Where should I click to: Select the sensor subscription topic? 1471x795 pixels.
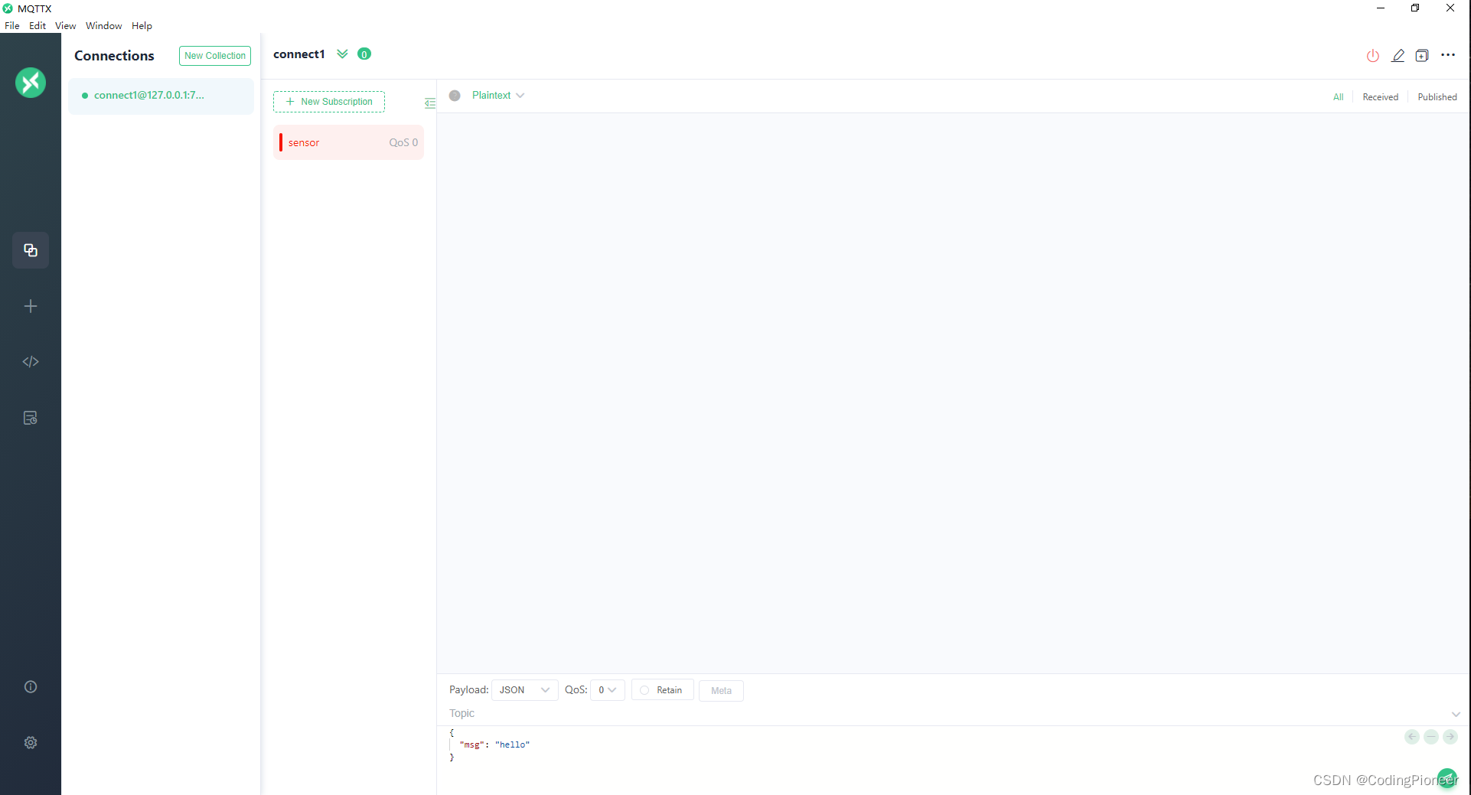348,142
